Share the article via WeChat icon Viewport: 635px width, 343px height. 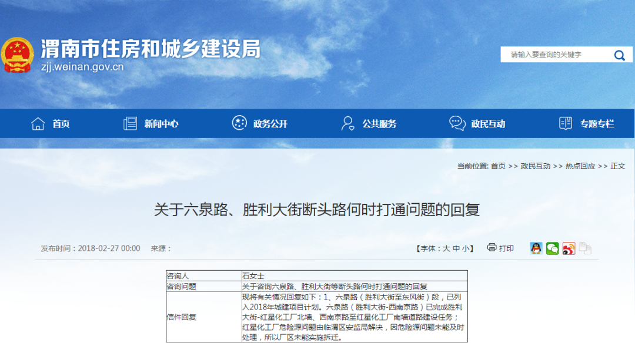[x=552, y=248]
